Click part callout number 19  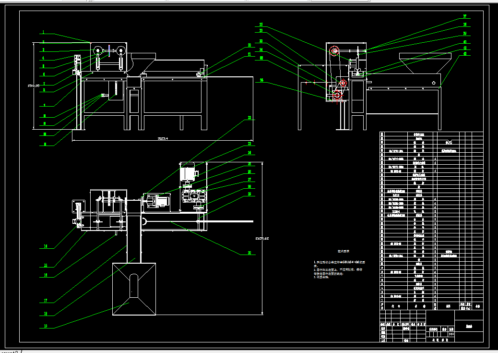[x=46, y=326]
